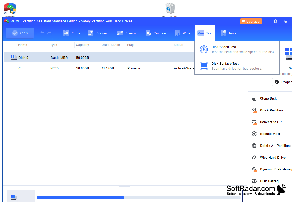Click the blue partition usage bar

(x=80, y=198)
